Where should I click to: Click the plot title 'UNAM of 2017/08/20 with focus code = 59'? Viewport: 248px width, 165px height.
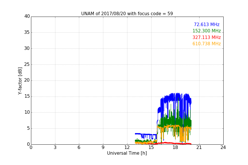[x=127, y=14]
